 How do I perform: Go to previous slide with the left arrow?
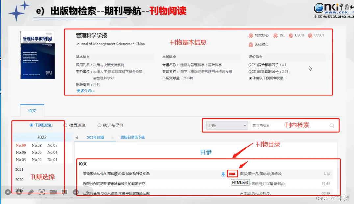pos(8,192)
